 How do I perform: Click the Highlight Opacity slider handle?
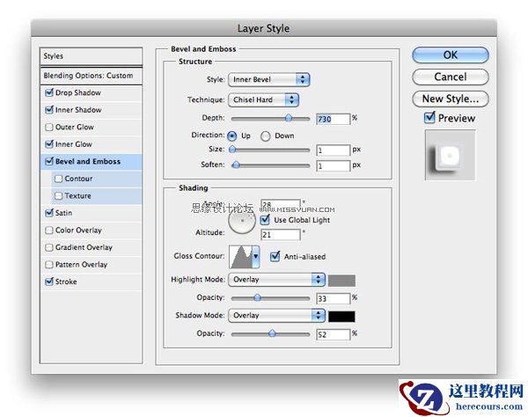pyautogui.click(x=257, y=297)
